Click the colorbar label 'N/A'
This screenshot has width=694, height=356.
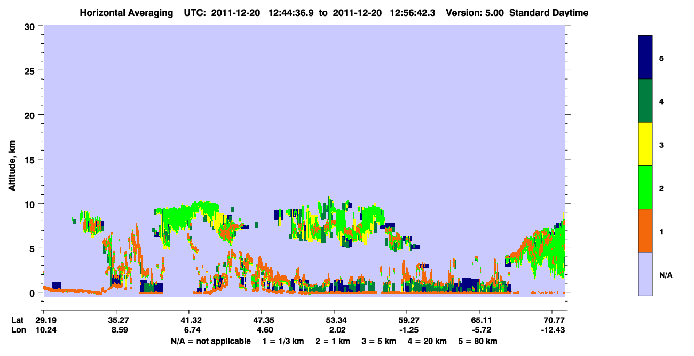coord(666,275)
